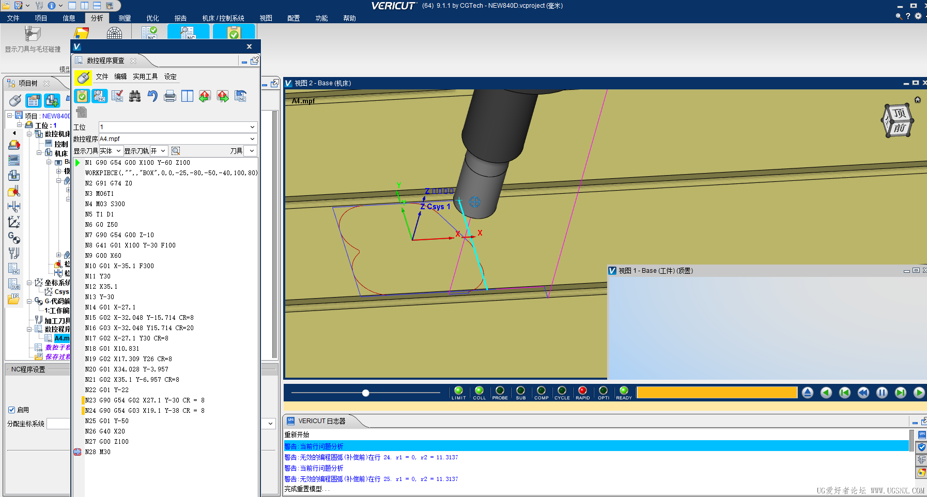The image size is (927, 497).
Task: Open the 数控程序 A4.mpf dropdown
Action: click(x=178, y=139)
